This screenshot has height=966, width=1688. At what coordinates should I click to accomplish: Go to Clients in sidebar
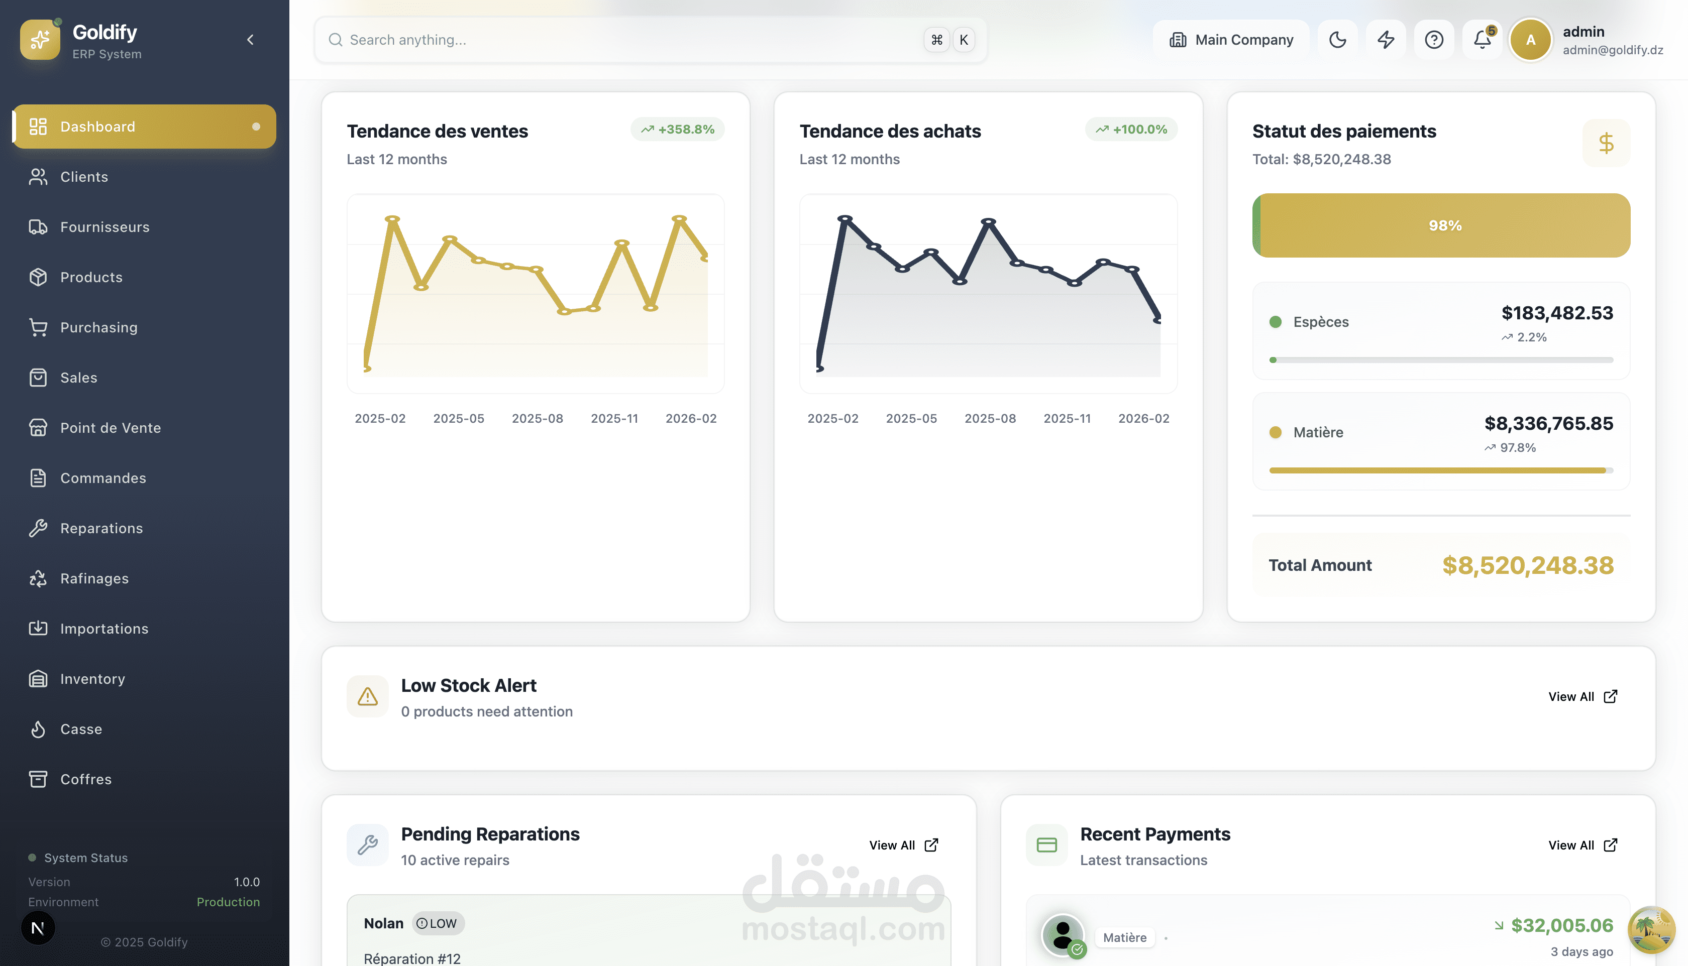coord(83,177)
